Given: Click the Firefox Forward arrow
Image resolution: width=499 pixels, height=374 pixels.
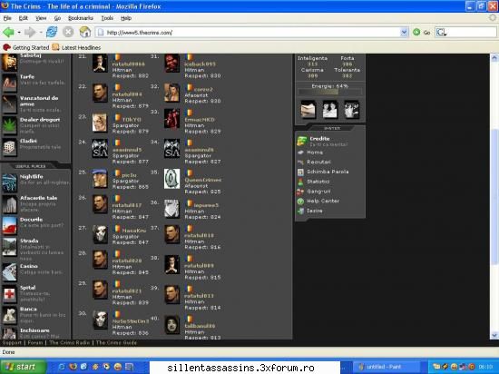Looking at the screenshot, I should (x=30, y=32).
